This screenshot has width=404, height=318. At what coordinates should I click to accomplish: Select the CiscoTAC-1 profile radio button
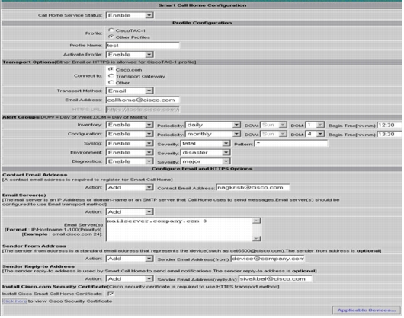(111, 30)
